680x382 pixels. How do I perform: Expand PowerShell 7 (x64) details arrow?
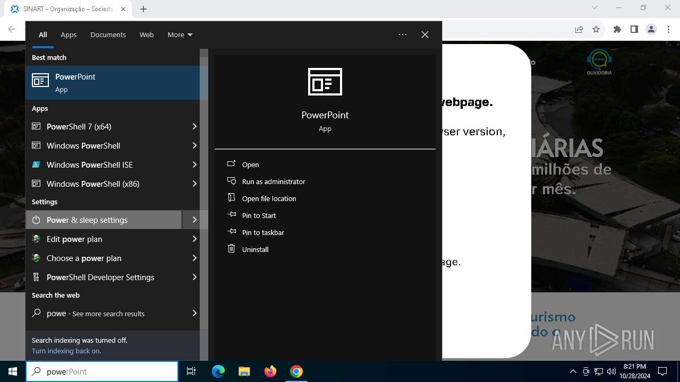194,126
